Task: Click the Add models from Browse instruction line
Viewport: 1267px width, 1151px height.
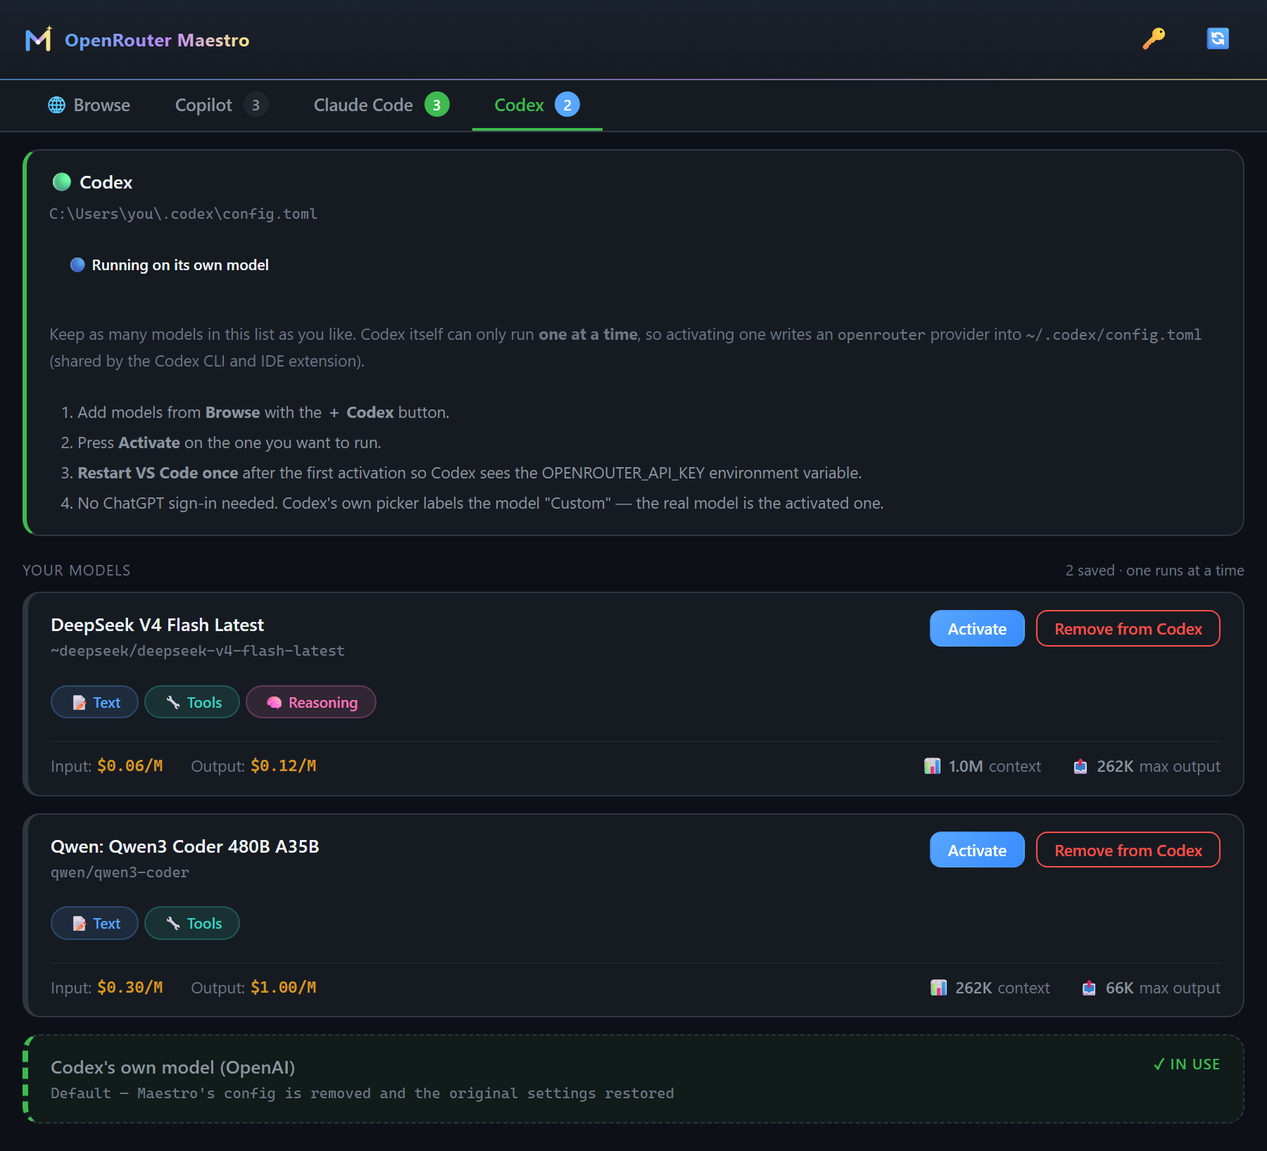Action: point(263,412)
